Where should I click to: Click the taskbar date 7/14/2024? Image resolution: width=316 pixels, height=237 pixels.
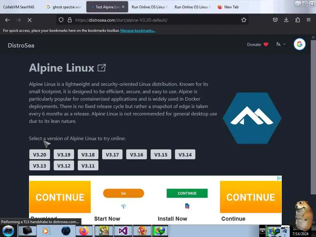(x=300, y=234)
